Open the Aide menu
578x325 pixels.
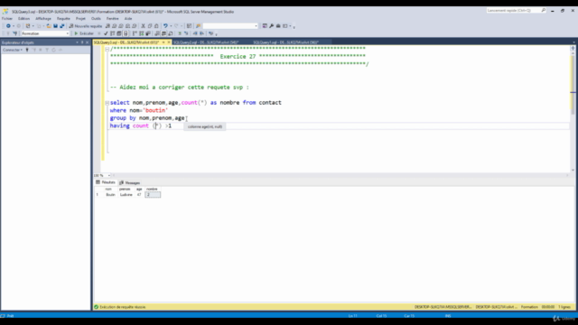tap(128, 18)
